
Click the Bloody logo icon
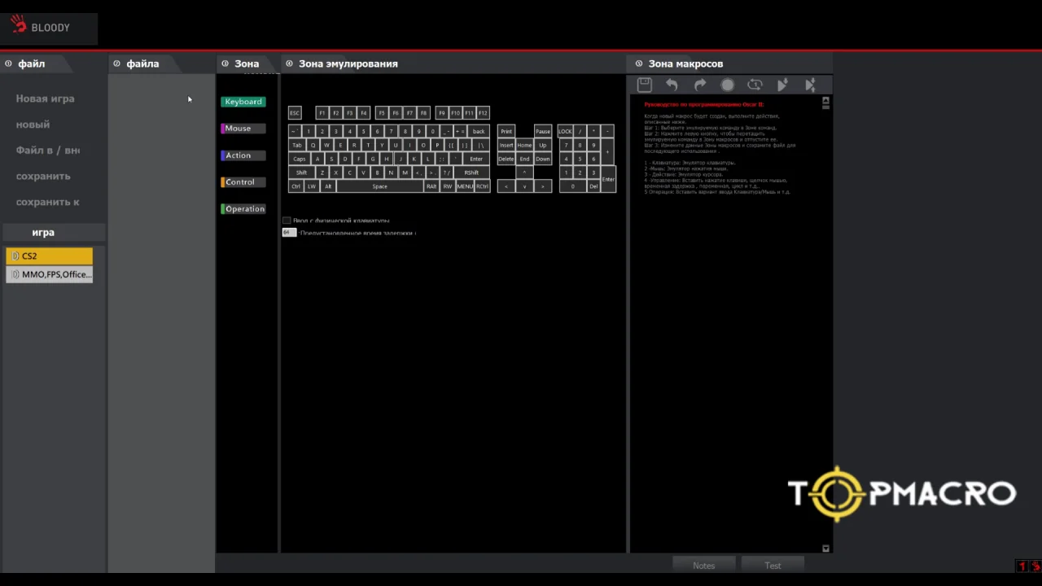coord(18,25)
